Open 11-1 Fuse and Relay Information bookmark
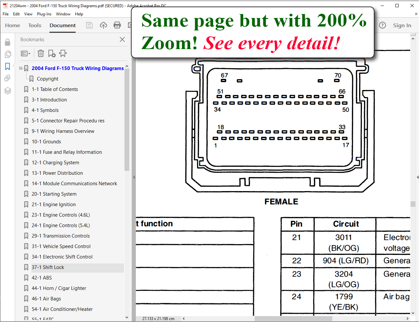Viewport: 419px width, 322px height. 67,152
